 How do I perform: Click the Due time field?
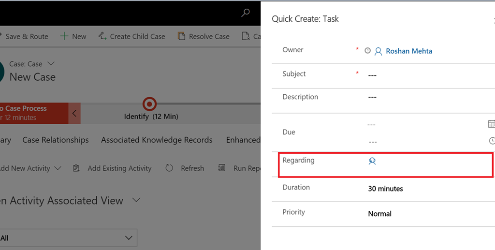point(426,142)
